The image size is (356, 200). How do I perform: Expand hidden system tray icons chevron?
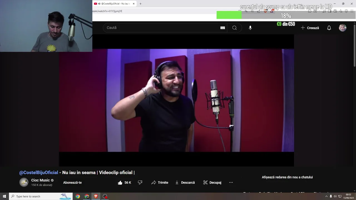[327, 196]
